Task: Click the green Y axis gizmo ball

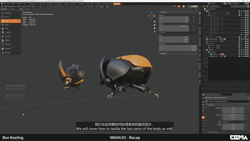Action: click(149, 16)
